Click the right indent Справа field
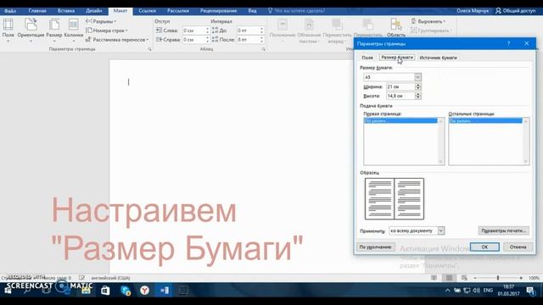The image size is (543, 305). coord(196,40)
